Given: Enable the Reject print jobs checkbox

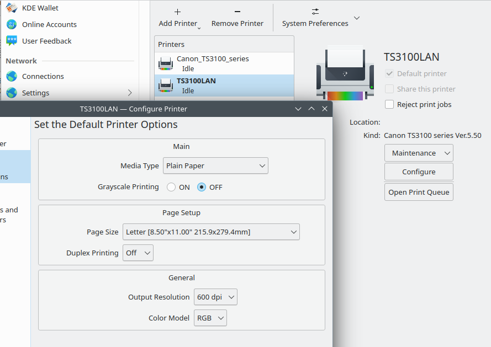Looking at the screenshot, I should 389,104.
